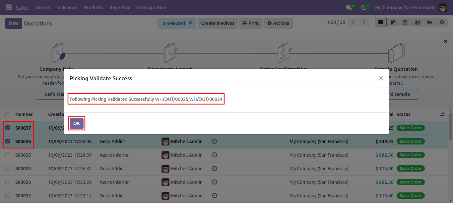Click the list vertical scrollbar

(x=450, y=127)
